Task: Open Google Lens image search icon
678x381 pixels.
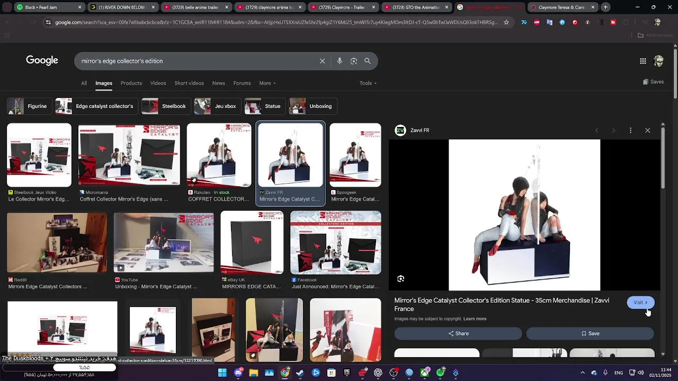Action: click(354, 61)
